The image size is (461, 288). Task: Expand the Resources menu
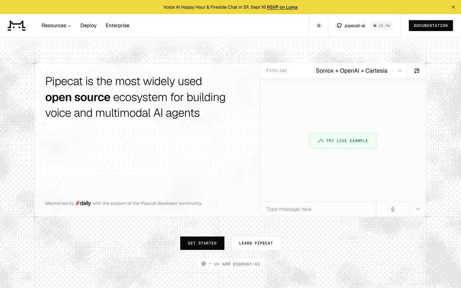(x=56, y=26)
